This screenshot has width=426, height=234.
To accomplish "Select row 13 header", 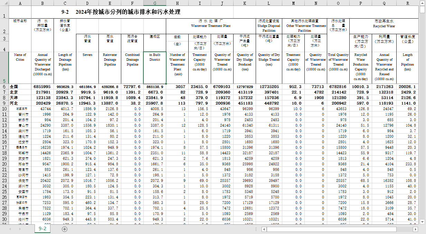I will 4,125.
